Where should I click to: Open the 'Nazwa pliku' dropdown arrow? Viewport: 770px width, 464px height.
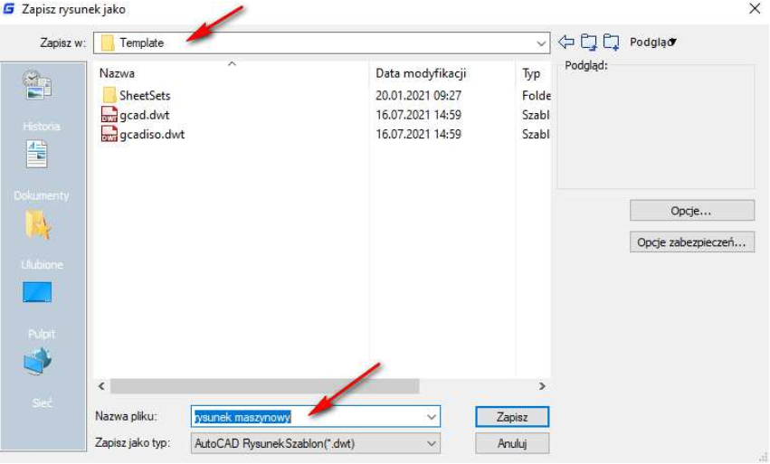(431, 416)
